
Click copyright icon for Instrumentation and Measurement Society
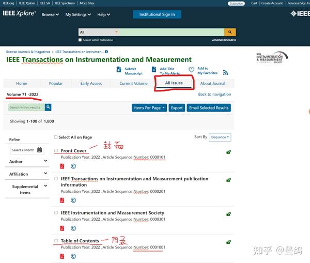point(73,228)
